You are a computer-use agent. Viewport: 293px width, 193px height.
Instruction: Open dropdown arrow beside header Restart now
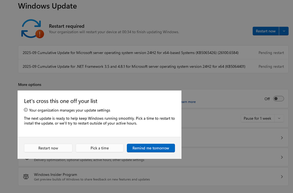pos(284,31)
